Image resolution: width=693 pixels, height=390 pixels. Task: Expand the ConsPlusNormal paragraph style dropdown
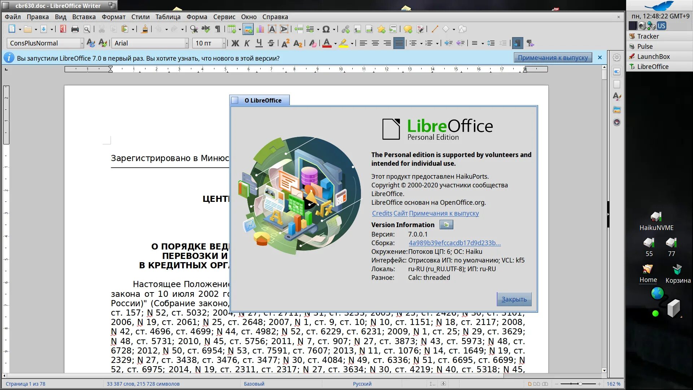click(82, 43)
